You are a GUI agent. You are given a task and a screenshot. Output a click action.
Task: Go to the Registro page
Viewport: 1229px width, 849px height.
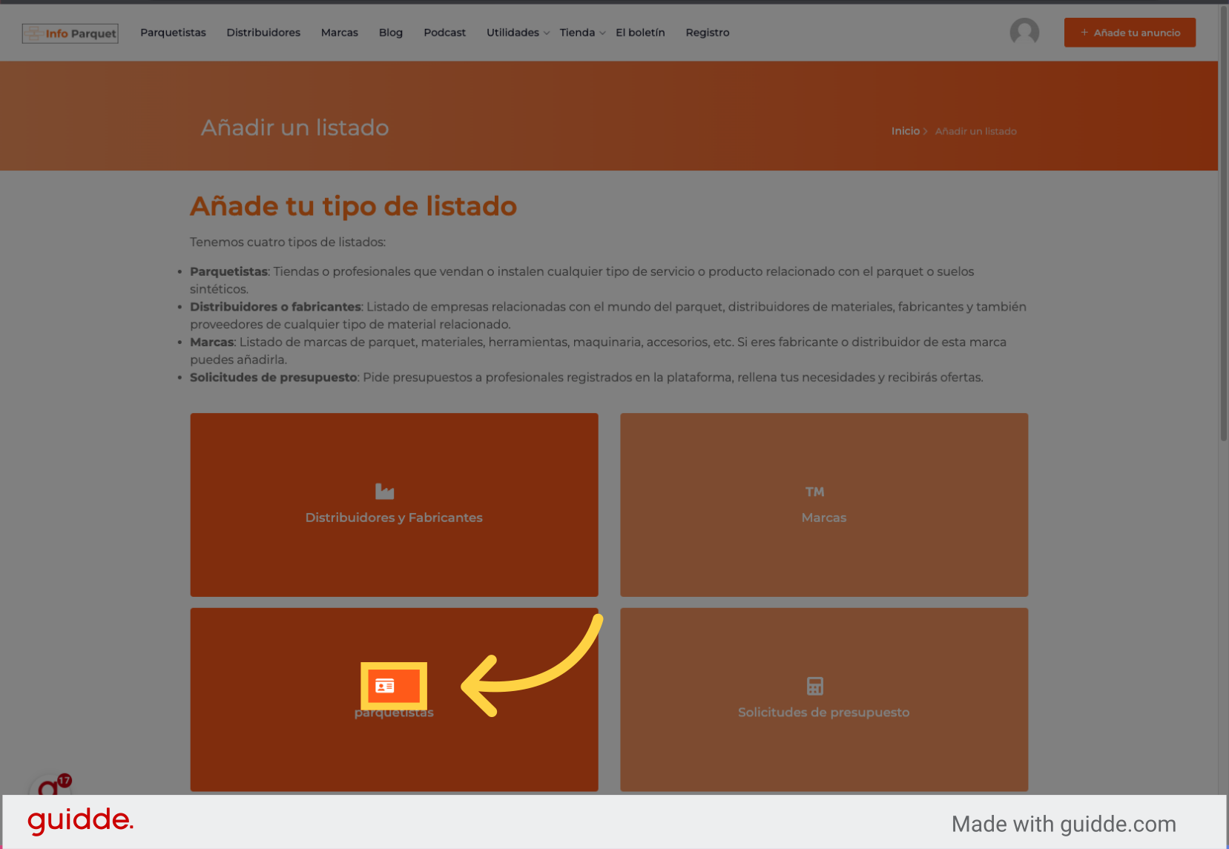click(x=707, y=33)
